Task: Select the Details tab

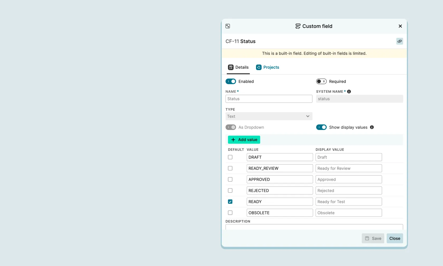Action: (242, 67)
